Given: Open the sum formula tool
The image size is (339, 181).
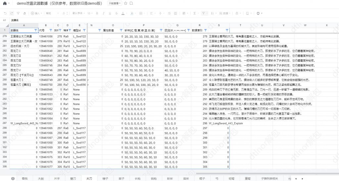Looking at the screenshot, I should (x=195, y=13).
